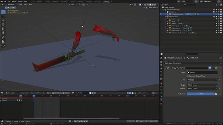The height and width of the screenshot is (125, 223).
Task: Click the current frame marker in timeline
Action: [x=34, y=96]
